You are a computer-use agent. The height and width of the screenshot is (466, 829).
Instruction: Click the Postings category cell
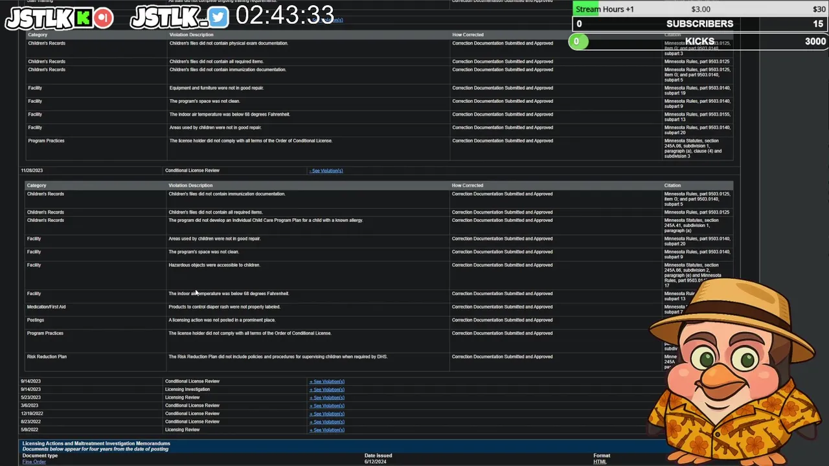[x=36, y=320]
